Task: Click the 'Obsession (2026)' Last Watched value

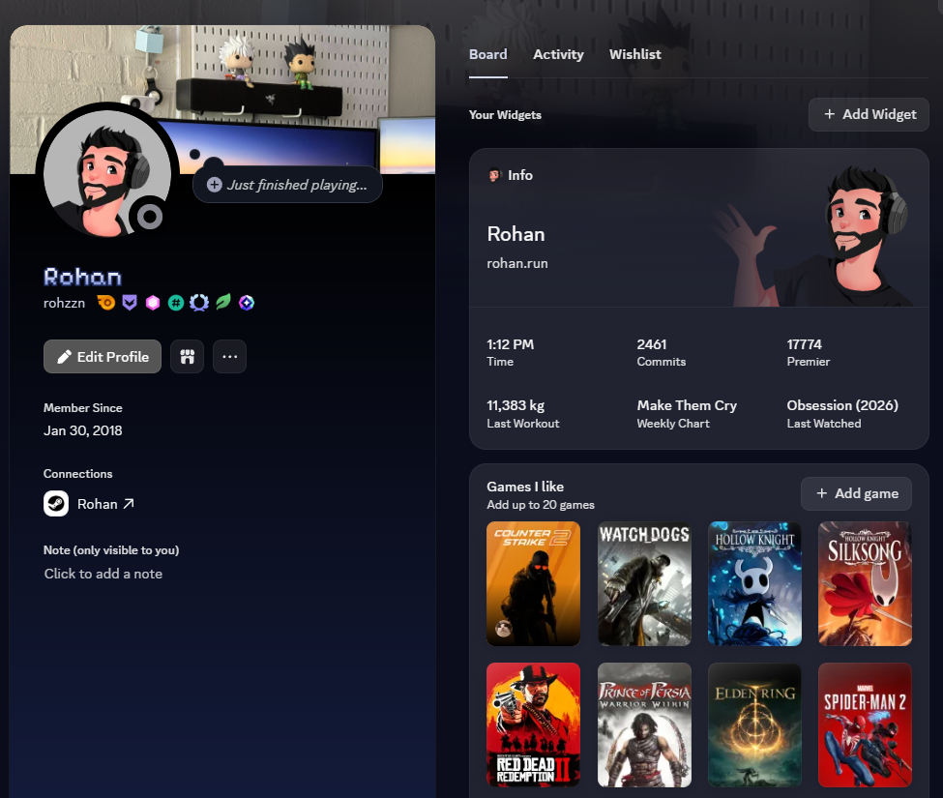Action: pyautogui.click(x=842, y=406)
